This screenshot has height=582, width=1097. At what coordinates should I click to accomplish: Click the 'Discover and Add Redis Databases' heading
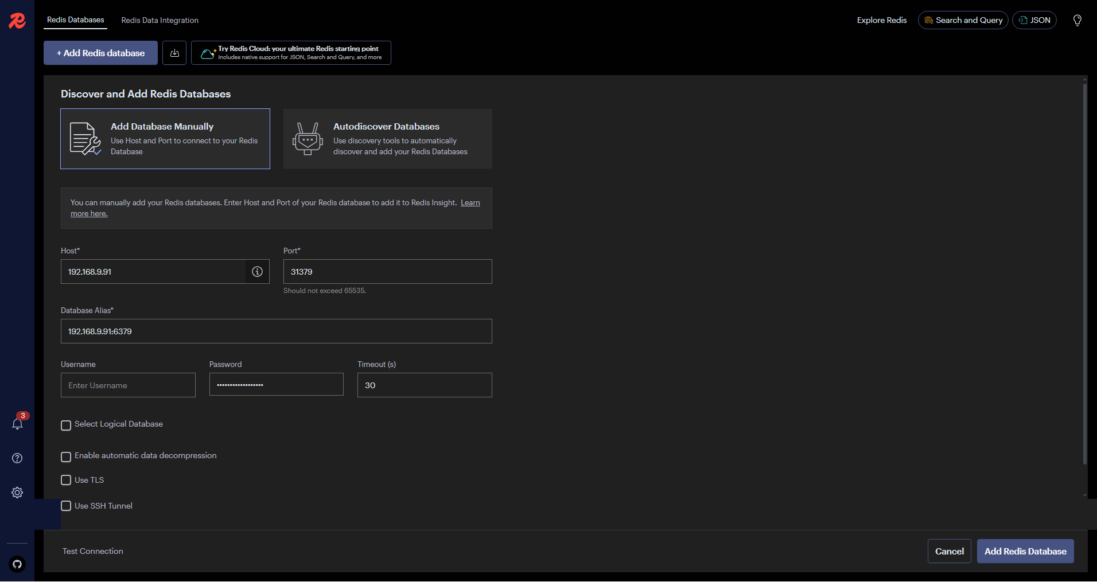tap(146, 94)
